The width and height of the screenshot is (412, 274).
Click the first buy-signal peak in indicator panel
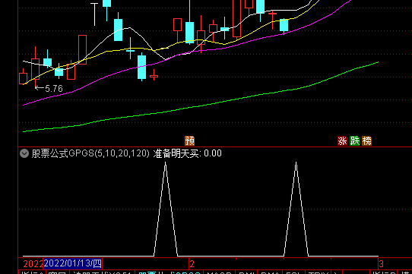165,163
